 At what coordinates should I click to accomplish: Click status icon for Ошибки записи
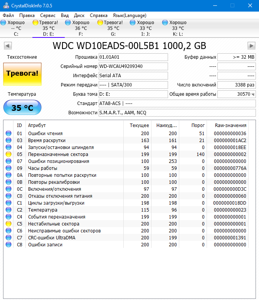pyautogui.click(x=8, y=244)
